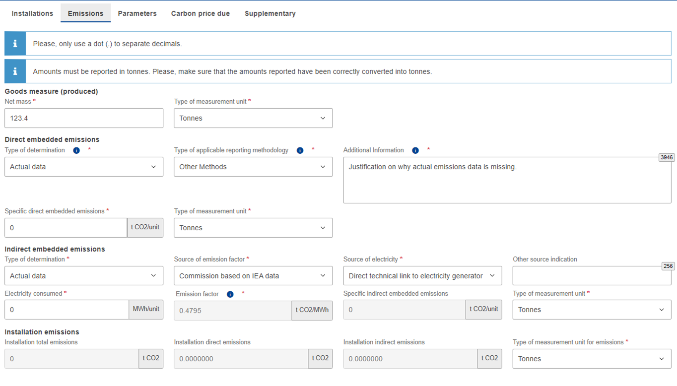The image size is (677, 386).
Task: Expand the Source of electricity dropdown
Action: coord(422,276)
